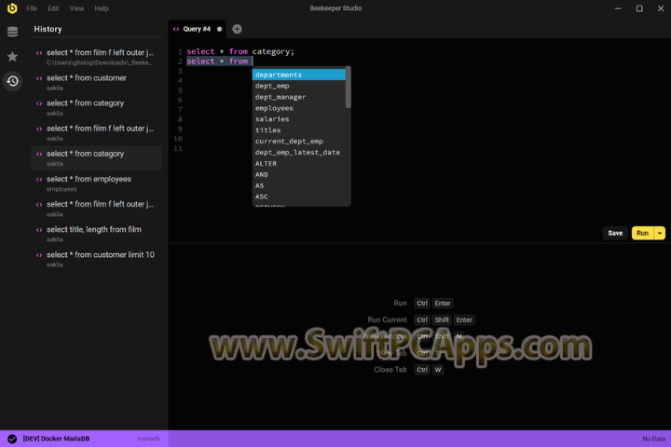Click the Save button
Image resolution: width=671 pixels, height=447 pixels.
pyautogui.click(x=615, y=233)
